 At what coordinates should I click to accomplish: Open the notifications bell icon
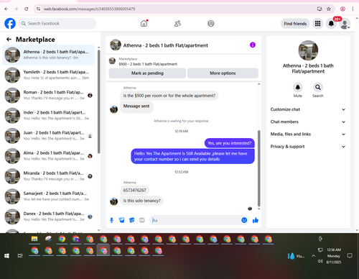point(331,24)
